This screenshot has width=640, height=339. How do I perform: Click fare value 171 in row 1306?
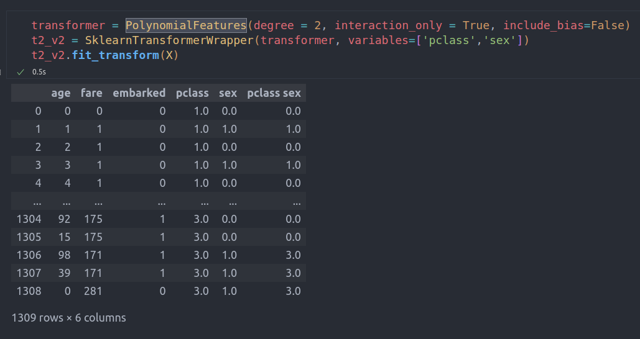93,255
